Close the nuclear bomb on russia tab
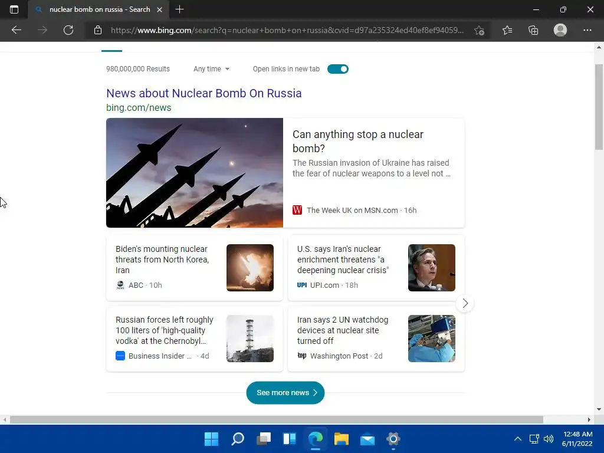 [159, 9]
